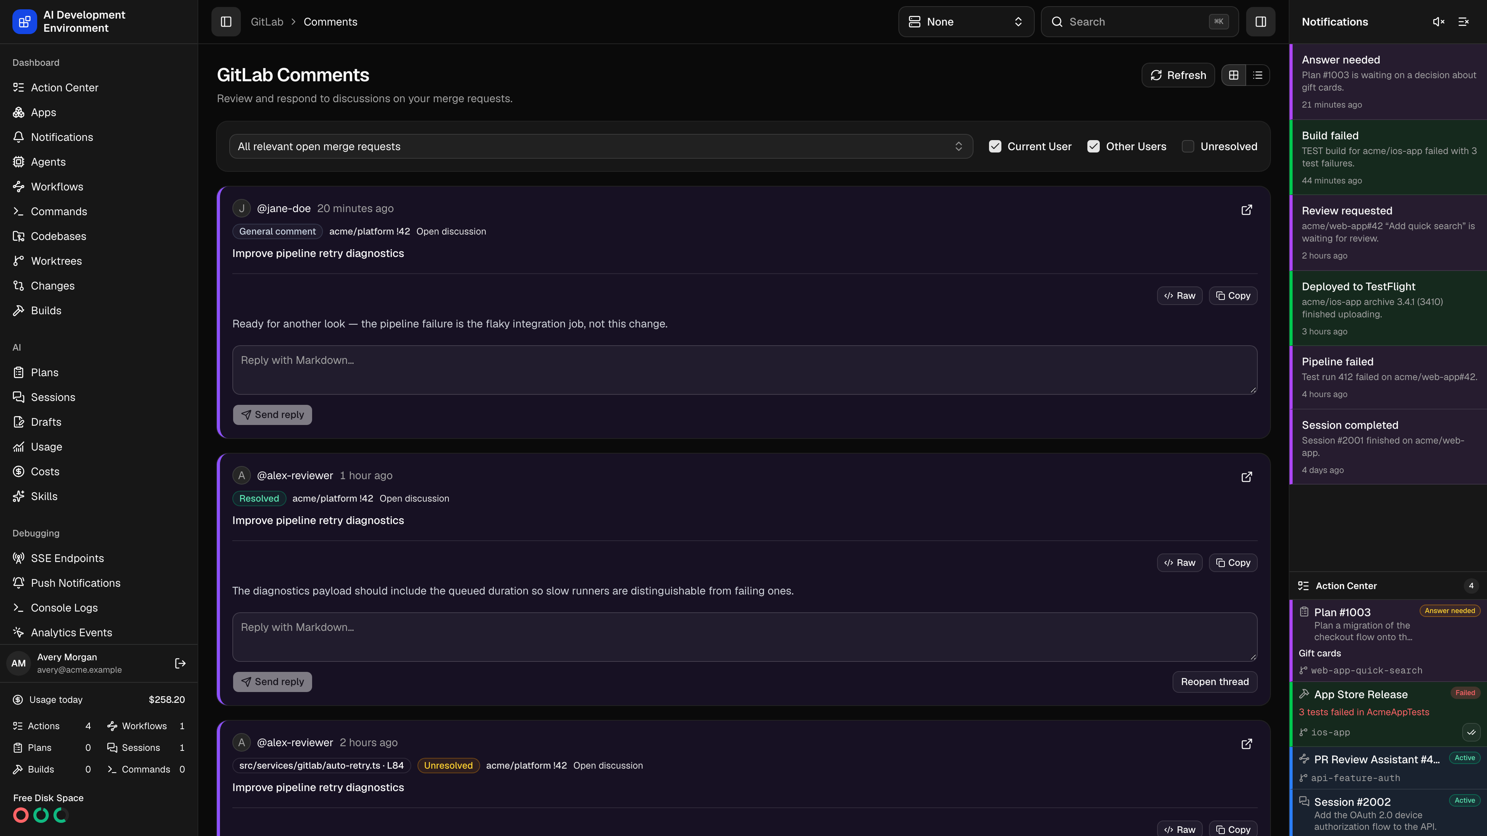Open the None selector dropdown
The image size is (1487, 836).
[966, 22]
